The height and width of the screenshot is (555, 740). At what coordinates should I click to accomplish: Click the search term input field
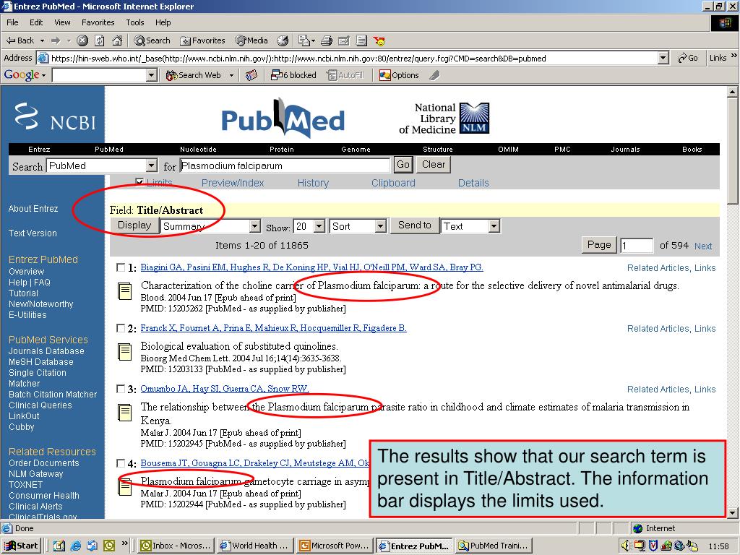(285, 165)
